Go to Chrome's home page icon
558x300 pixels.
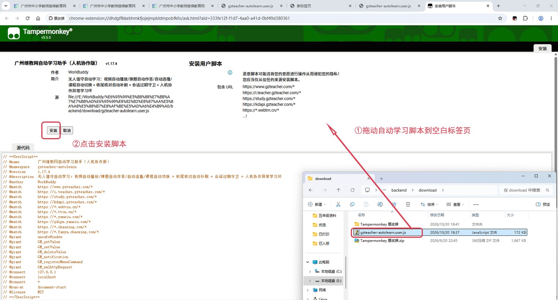click(x=38, y=18)
